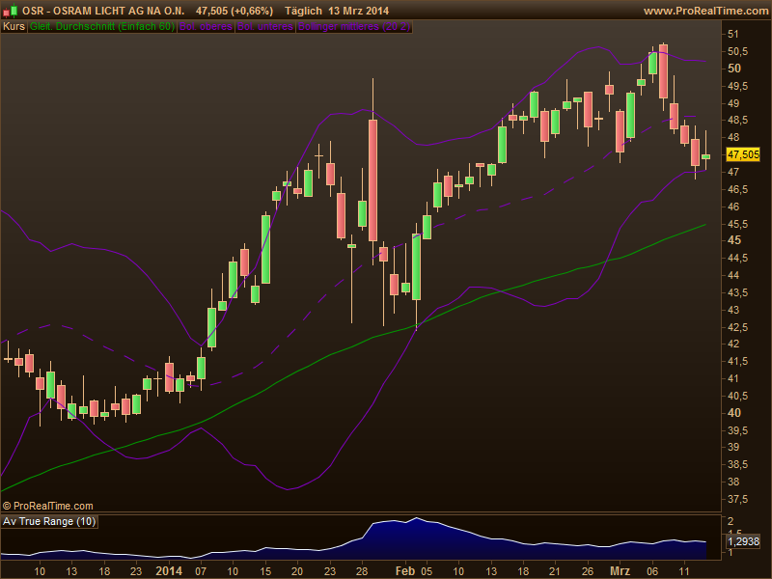Click price axis label 41,5

(x=737, y=361)
